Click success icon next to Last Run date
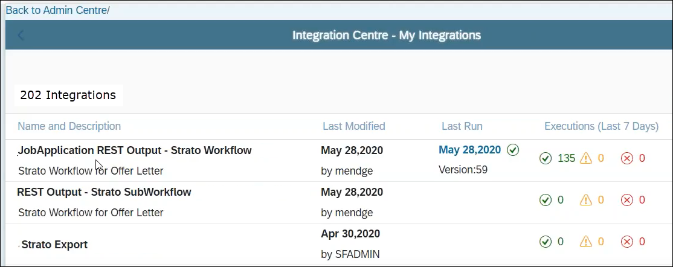Screen dimensions: 673x267 tap(513, 150)
